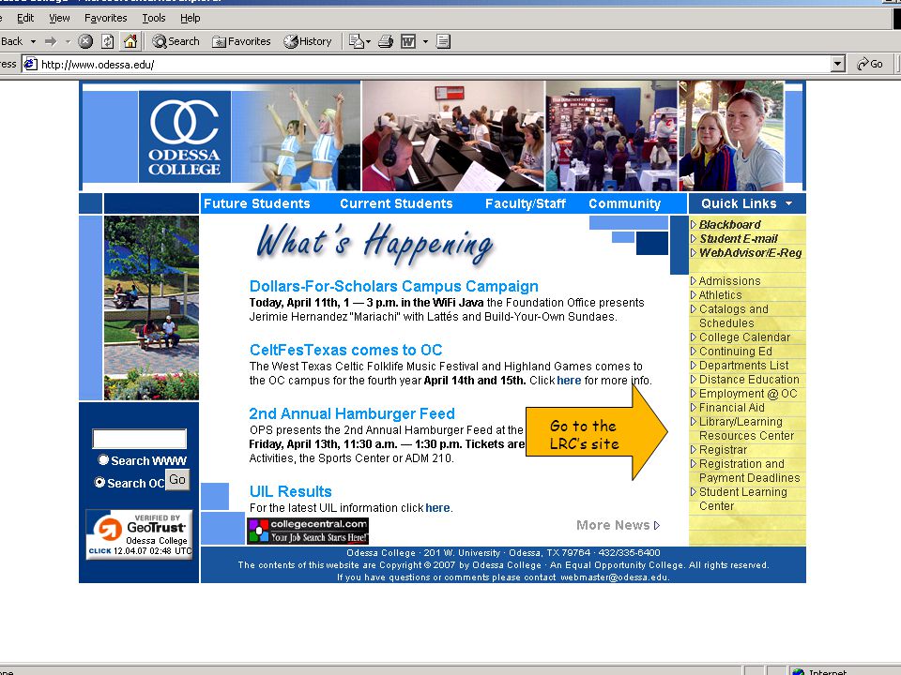Open the Tools menu
The image size is (901, 675).
[x=153, y=18]
